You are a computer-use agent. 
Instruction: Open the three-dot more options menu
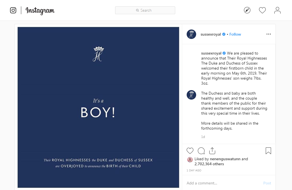[269, 34]
